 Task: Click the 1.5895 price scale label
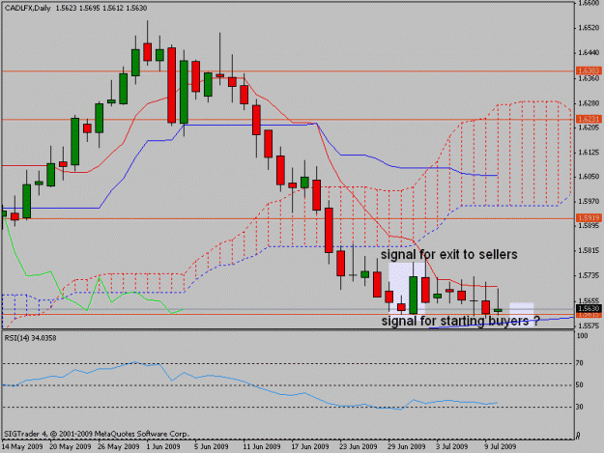[589, 226]
